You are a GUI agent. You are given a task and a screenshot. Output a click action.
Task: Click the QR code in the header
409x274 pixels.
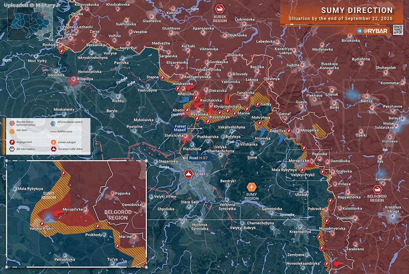coord(398,30)
